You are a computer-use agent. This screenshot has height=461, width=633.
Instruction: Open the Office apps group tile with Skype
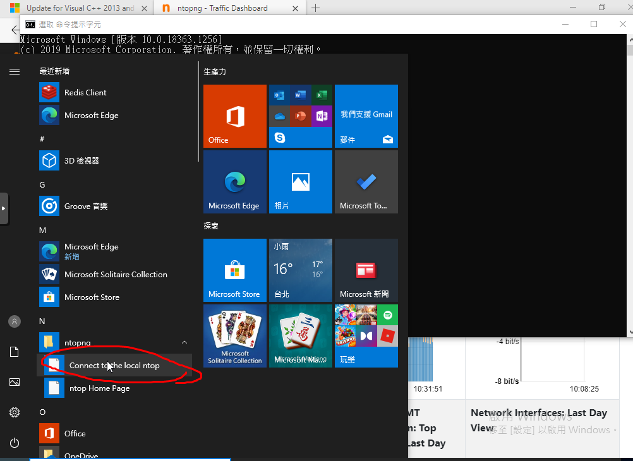pos(301,116)
